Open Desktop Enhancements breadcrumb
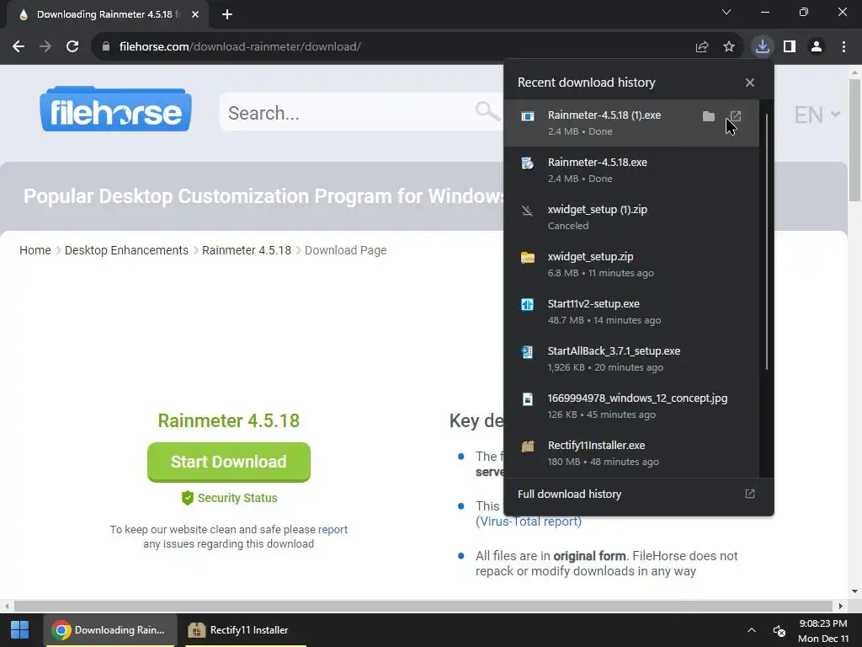This screenshot has width=862, height=647. 126,250
